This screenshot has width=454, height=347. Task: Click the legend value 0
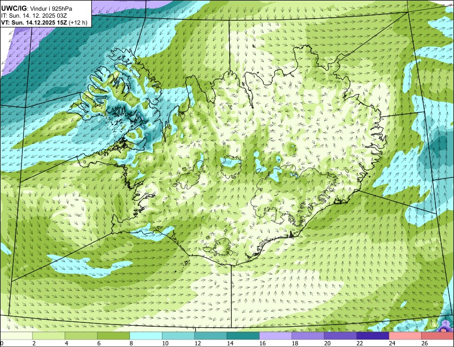[x=2, y=343]
